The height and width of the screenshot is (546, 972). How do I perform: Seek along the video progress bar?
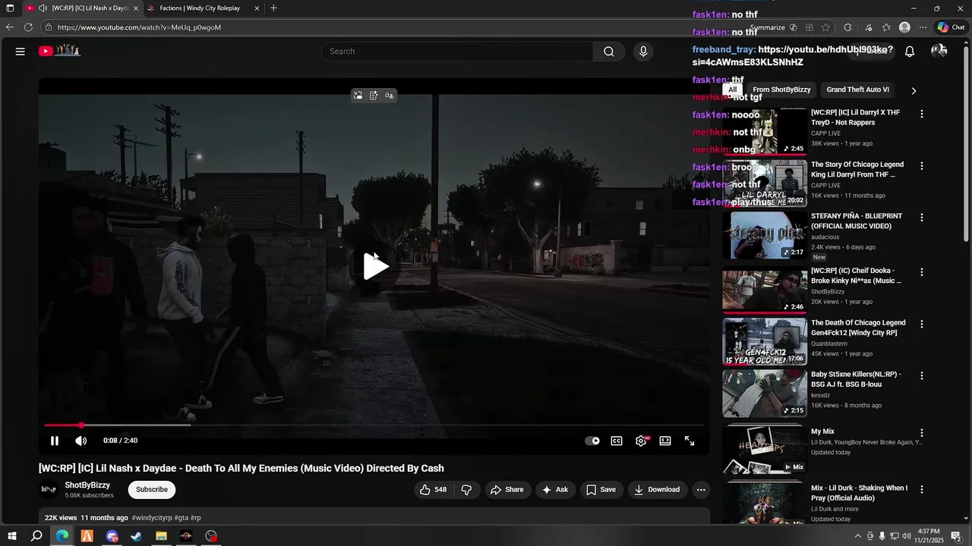coord(374,425)
